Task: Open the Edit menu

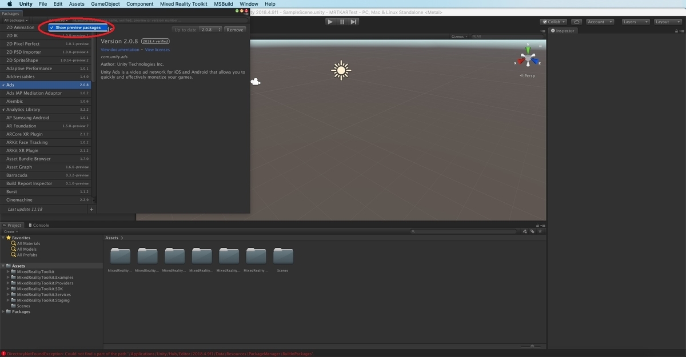Action: [x=58, y=4]
